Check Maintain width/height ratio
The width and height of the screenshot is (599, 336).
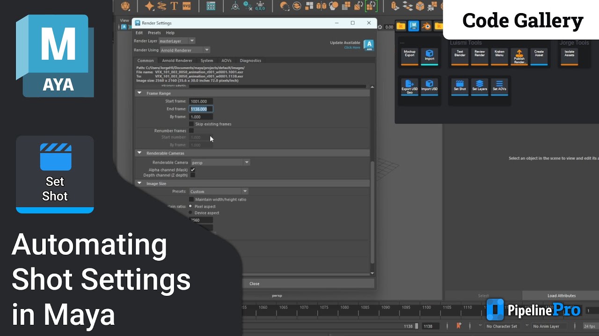(191, 199)
